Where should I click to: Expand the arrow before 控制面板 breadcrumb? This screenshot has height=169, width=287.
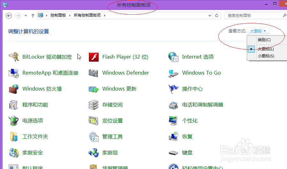(46, 16)
